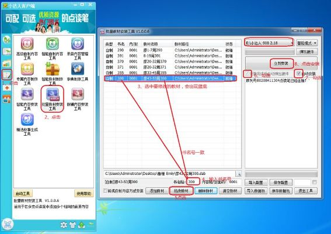Screen dimensions: 331x234
Task: Open the 录音内容管理工具 icon
Action: [x=78, y=44]
